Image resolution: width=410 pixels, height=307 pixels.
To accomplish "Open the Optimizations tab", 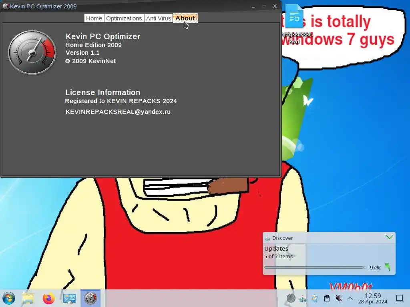I will (x=124, y=18).
